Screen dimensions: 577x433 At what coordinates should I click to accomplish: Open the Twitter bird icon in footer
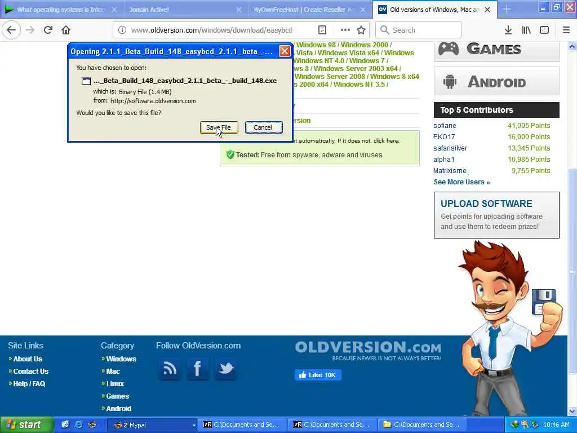click(x=225, y=369)
